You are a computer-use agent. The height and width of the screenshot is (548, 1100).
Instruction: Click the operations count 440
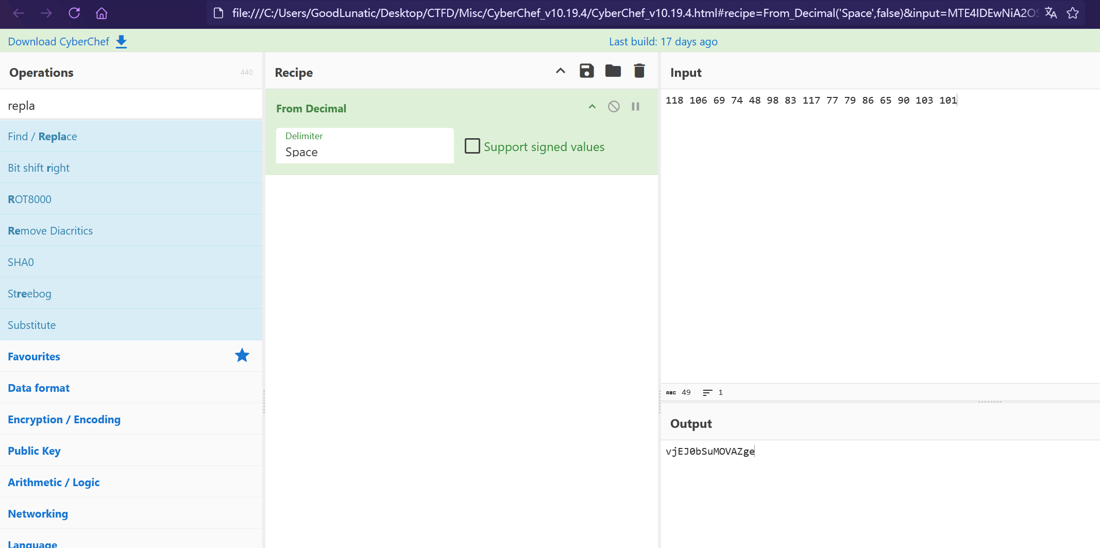(247, 72)
